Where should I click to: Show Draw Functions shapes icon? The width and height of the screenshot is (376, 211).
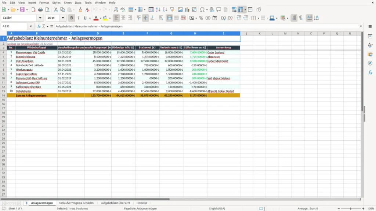click(258, 10)
